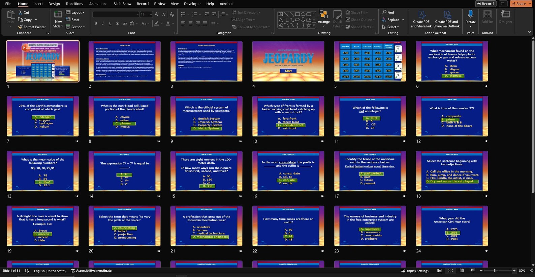Open Change Case Aa dropdown

(x=145, y=24)
